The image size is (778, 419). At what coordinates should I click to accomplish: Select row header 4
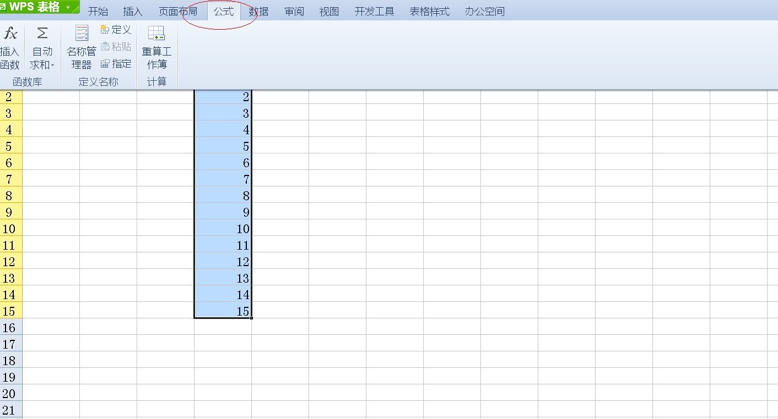11,129
